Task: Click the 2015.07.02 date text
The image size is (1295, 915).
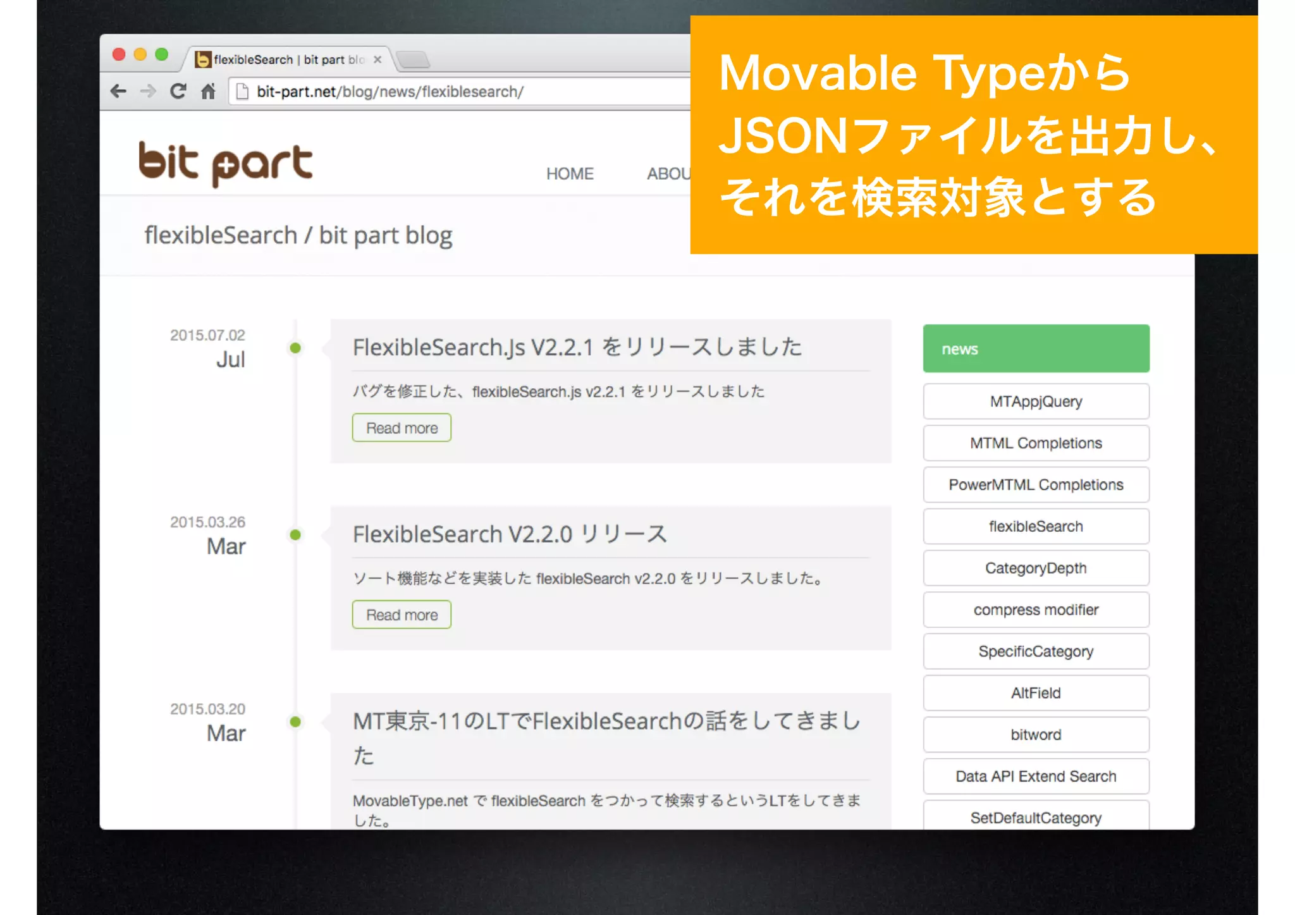Action: point(207,335)
